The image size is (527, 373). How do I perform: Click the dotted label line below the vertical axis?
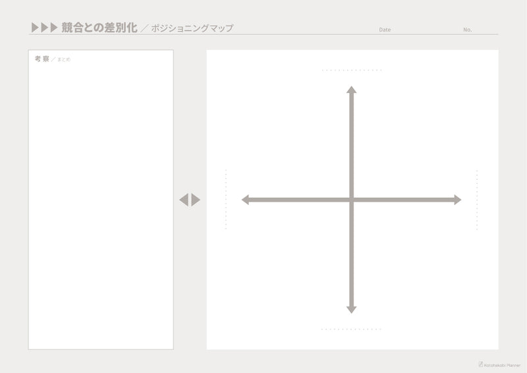pyautogui.click(x=351, y=330)
